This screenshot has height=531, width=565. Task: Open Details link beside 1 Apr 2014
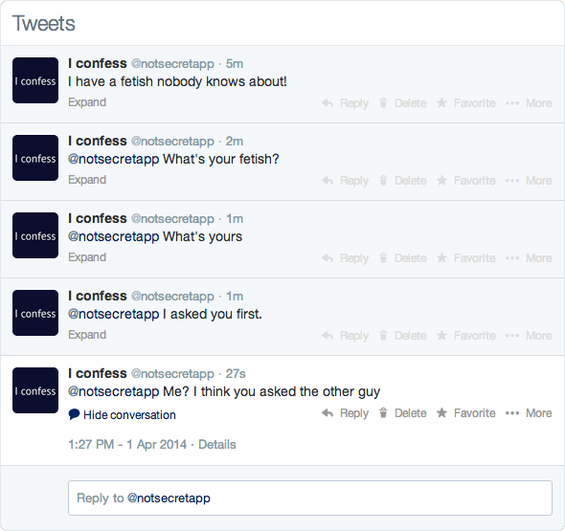coord(217,444)
